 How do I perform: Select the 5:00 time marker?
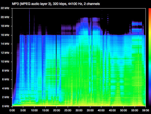point(23,110)
